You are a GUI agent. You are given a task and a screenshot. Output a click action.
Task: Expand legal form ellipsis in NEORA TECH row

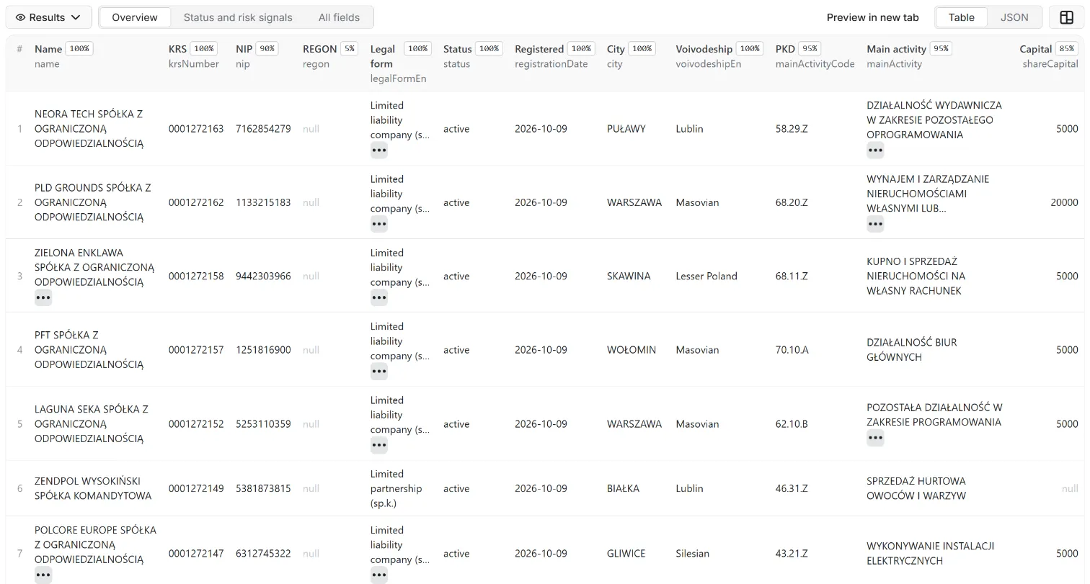tap(379, 151)
